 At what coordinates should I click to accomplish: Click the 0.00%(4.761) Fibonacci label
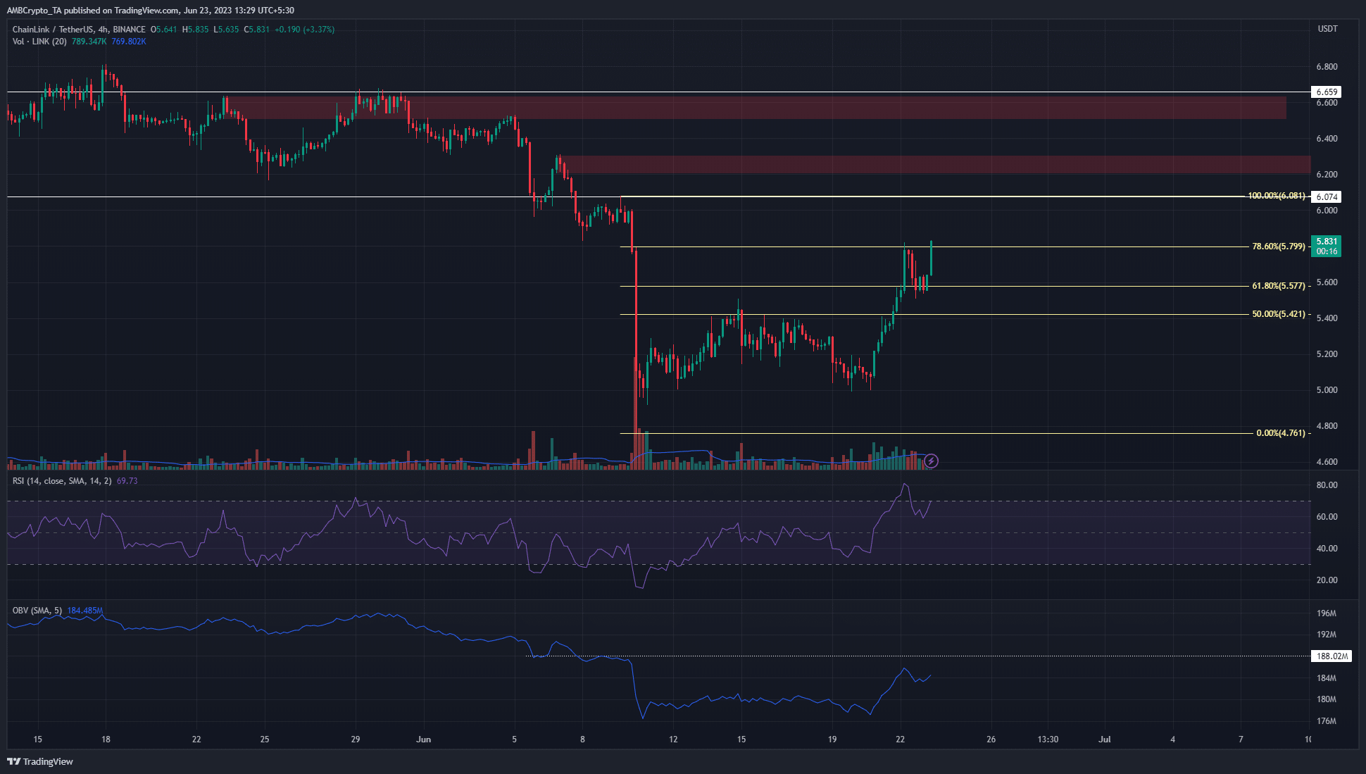pyautogui.click(x=1281, y=433)
